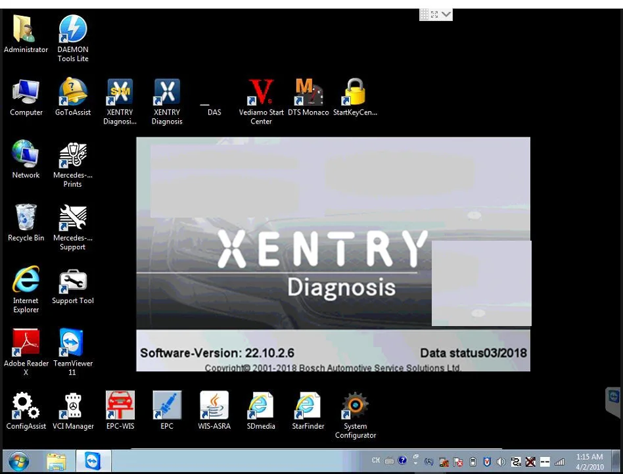The height and width of the screenshot is (474, 623).
Task: Open the Recycle Bin
Action: [x=26, y=222]
